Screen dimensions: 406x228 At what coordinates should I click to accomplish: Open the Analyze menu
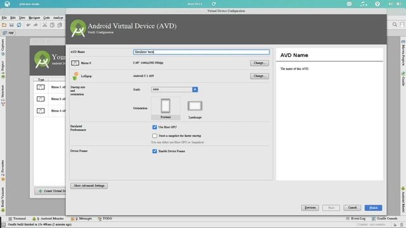[x=58, y=18]
